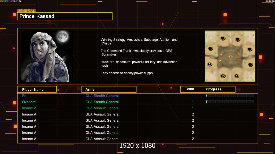
Task: Select player name Fe in the list
Action: tap(24, 96)
